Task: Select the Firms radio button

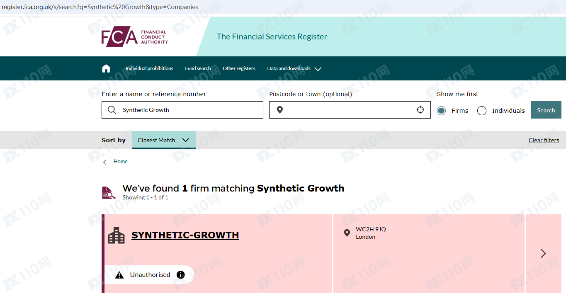Action: 442,111
